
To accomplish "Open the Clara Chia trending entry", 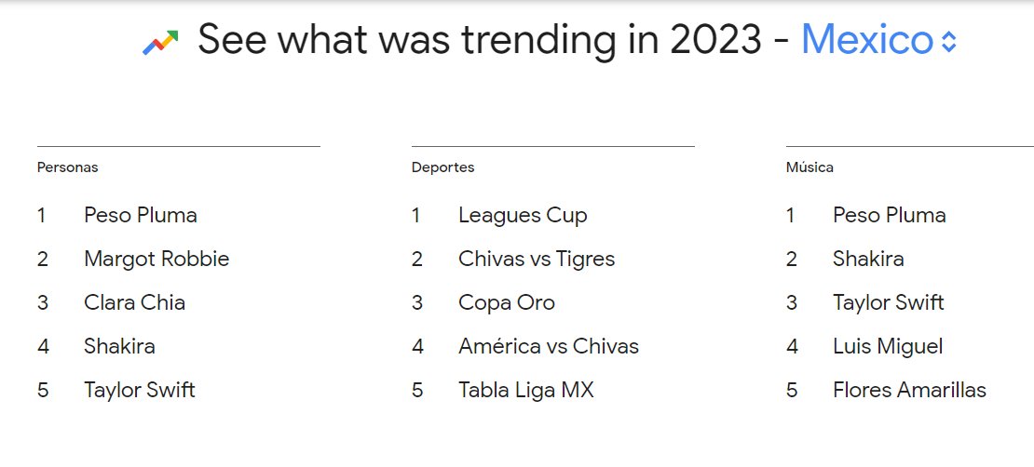I will point(134,302).
